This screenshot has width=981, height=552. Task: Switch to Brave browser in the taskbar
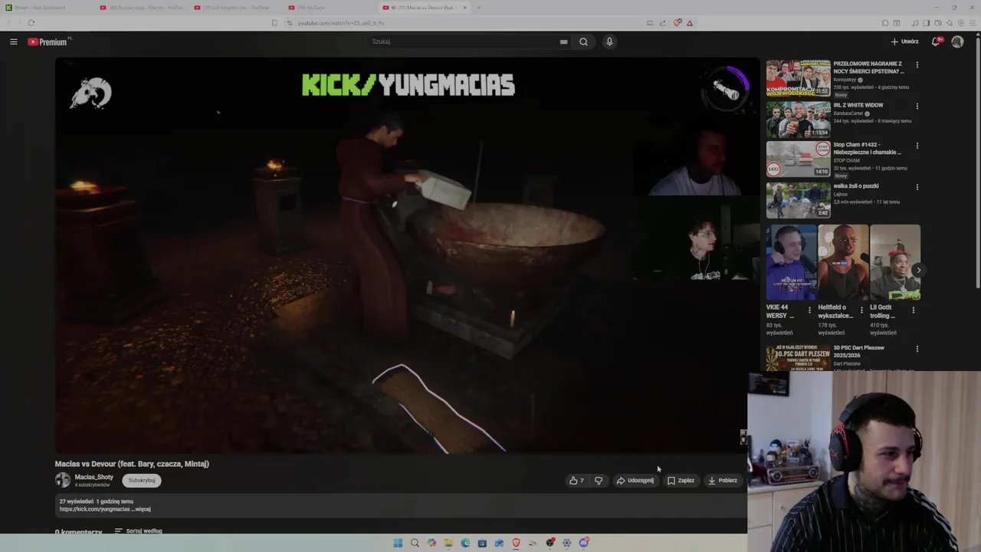(516, 543)
